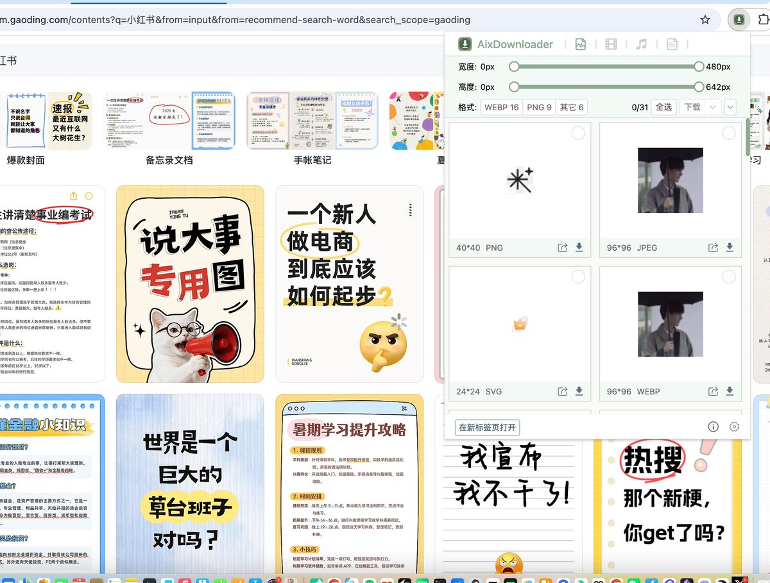Viewport: 770px width, 583px height.
Task: Show AixDownloader info icon
Action: tap(713, 427)
